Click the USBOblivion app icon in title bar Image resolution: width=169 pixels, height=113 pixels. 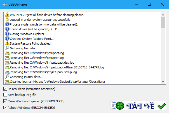point(5,4)
